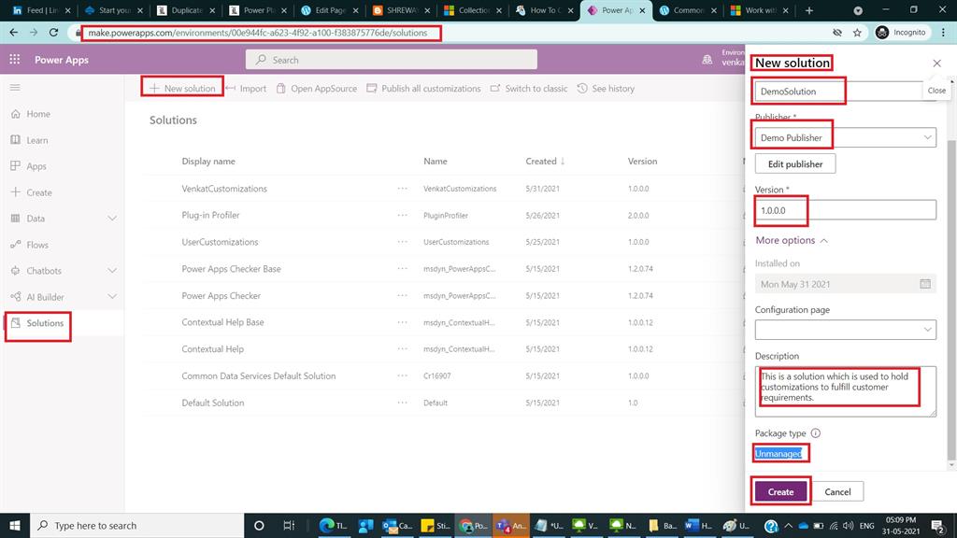Open the Solutions section in the sidebar
The image size is (957, 538).
(x=37, y=326)
